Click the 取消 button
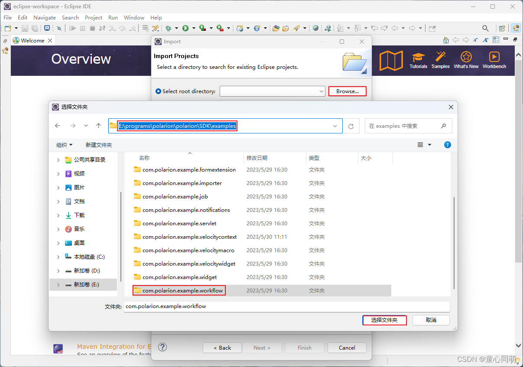Image resolution: width=523 pixels, height=367 pixels. [x=431, y=320]
